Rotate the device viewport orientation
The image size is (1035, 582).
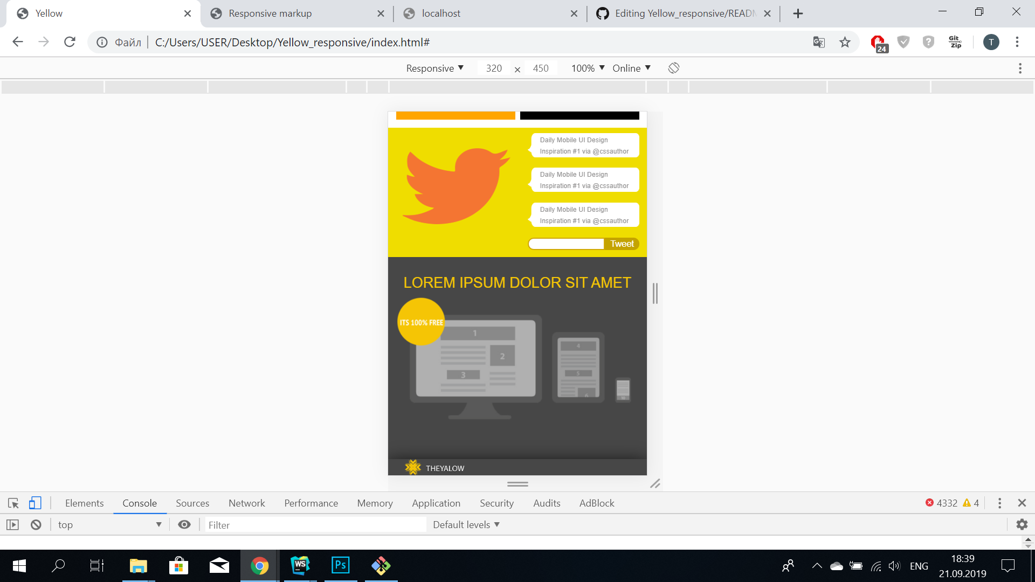tap(674, 68)
